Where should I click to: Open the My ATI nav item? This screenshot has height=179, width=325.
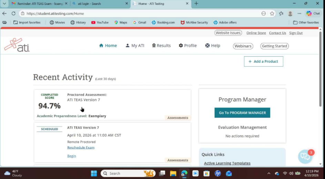pyautogui.click(x=135, y=46)
